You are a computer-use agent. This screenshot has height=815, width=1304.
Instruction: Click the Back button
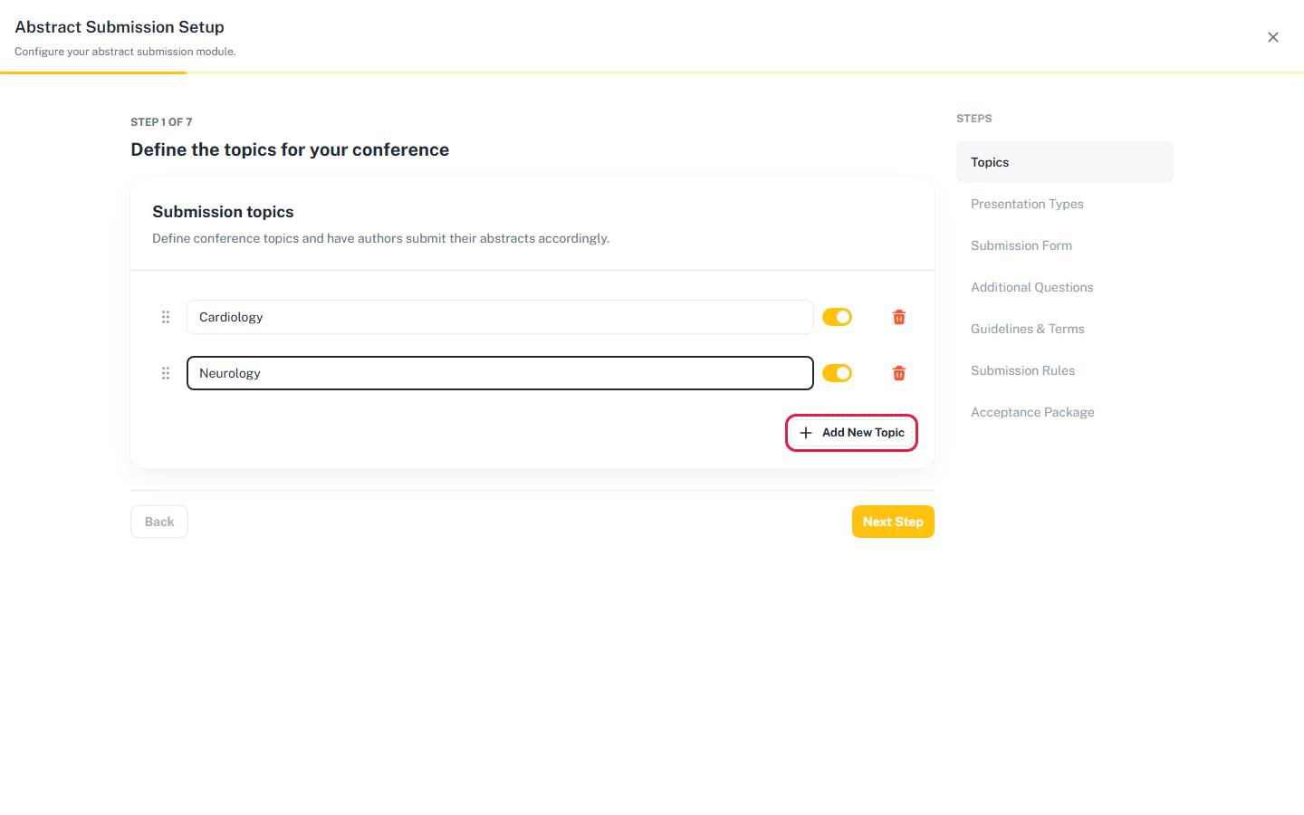[x=159, y=522]
